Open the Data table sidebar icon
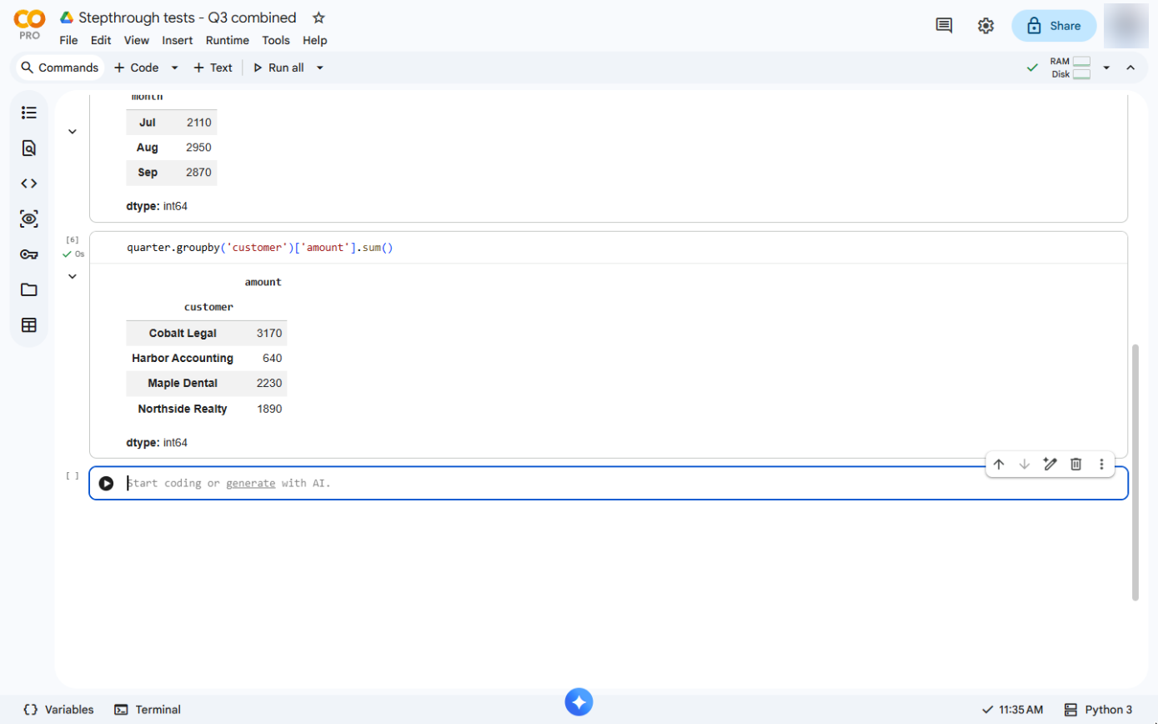Image resolution: width=1158 pixels, height=724 pixels. 29,325
